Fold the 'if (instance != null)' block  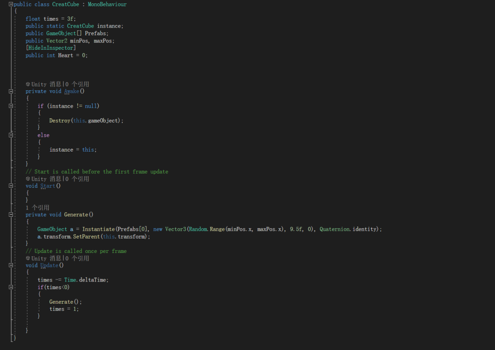[11, 106]
